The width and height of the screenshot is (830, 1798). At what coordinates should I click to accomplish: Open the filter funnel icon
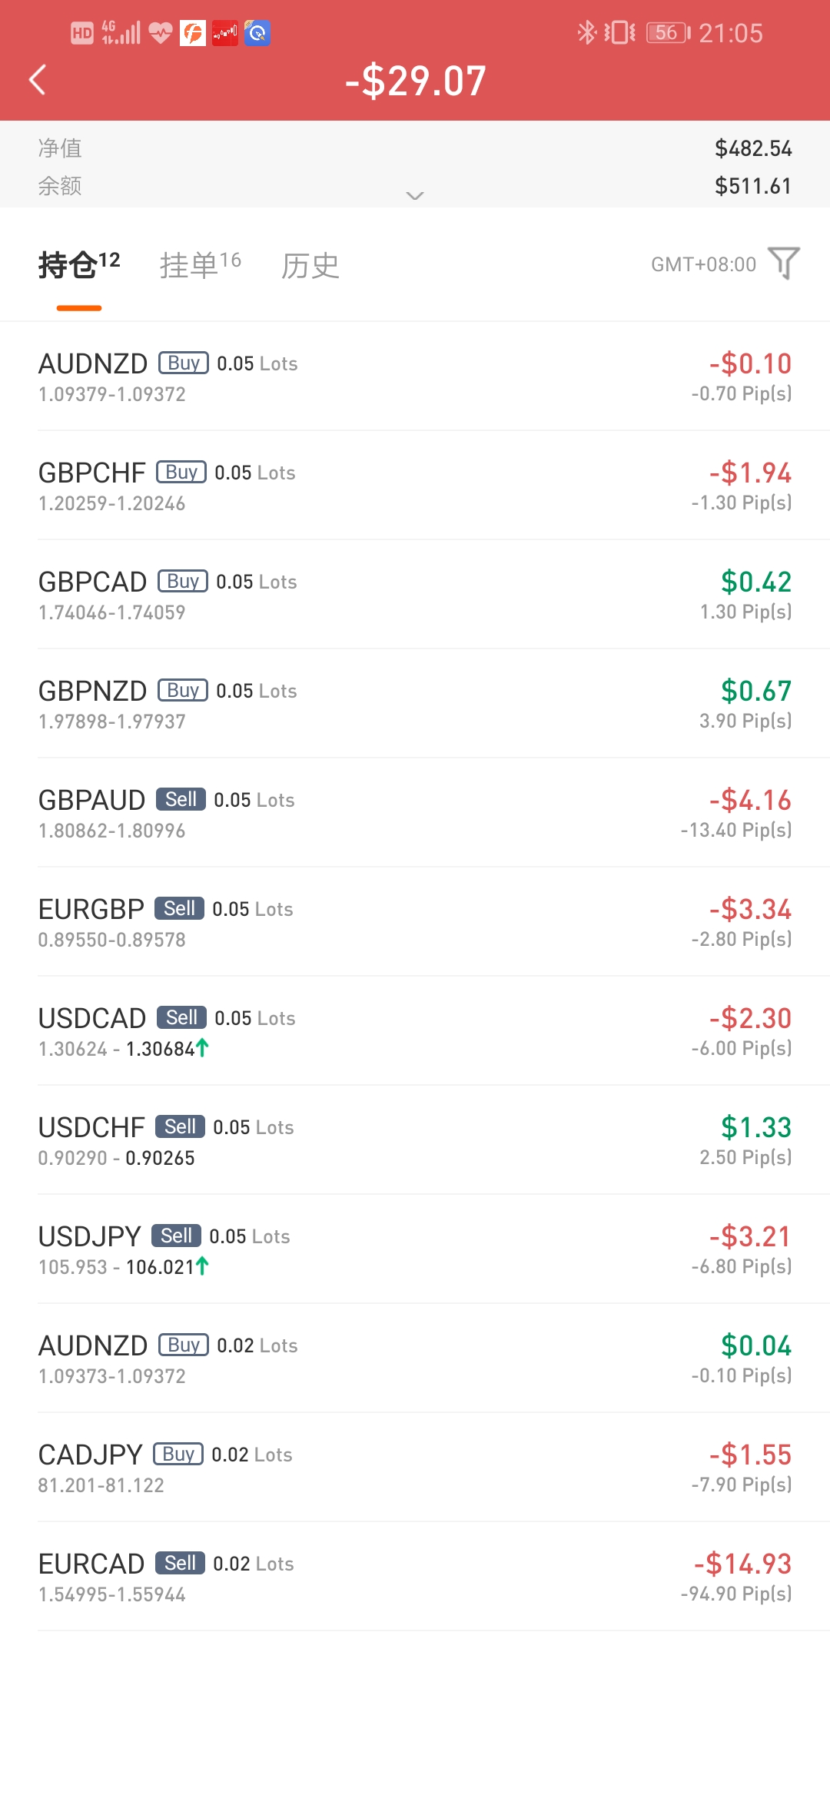click(784, 264)
